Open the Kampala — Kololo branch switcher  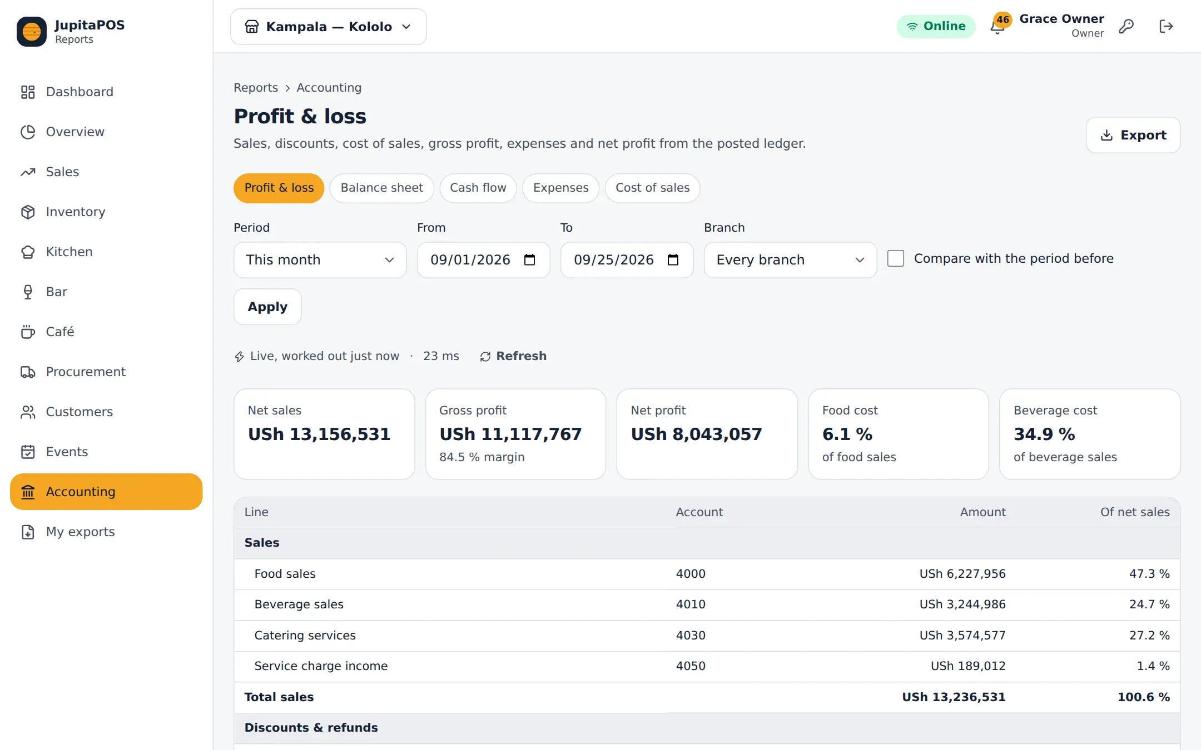[329, 27]
